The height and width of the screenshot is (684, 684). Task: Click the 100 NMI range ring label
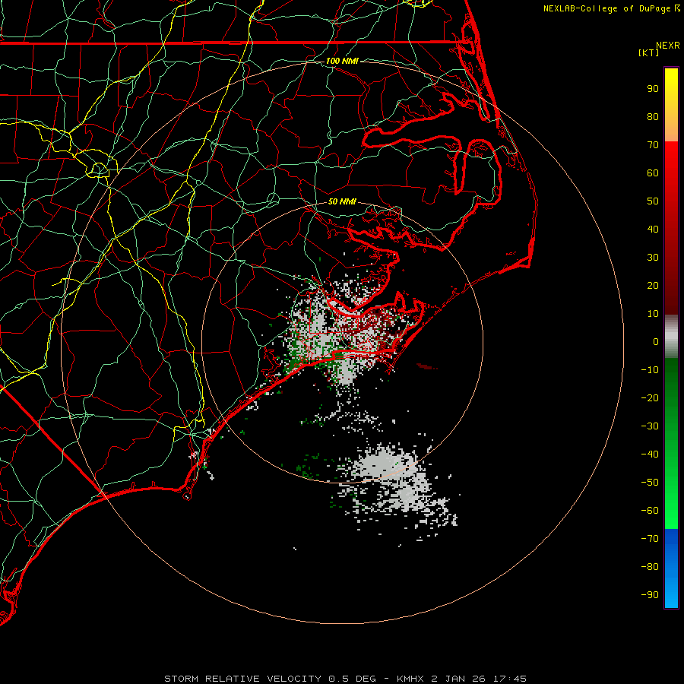point(342,61)
